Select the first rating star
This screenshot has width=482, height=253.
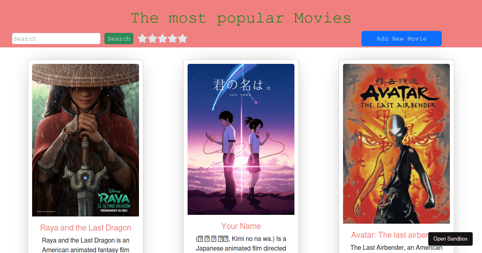143,39
